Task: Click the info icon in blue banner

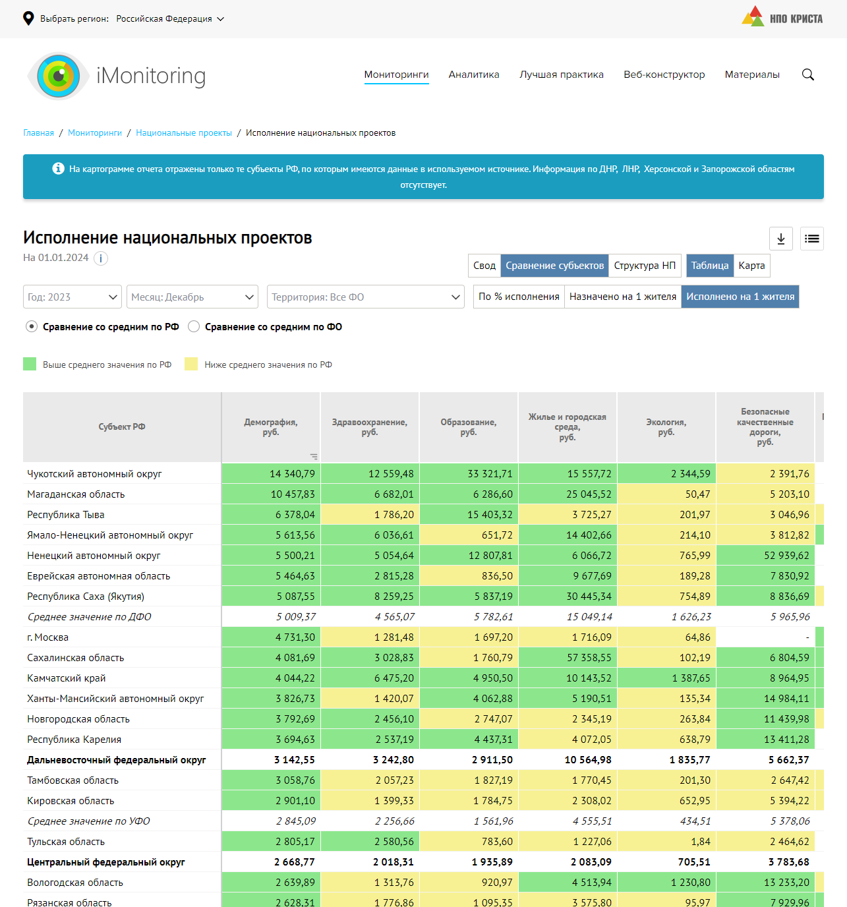Action: click(58, 169)
